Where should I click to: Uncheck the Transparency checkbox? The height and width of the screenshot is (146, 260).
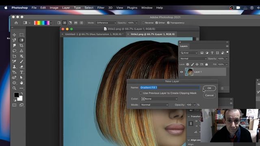[168, 23]
